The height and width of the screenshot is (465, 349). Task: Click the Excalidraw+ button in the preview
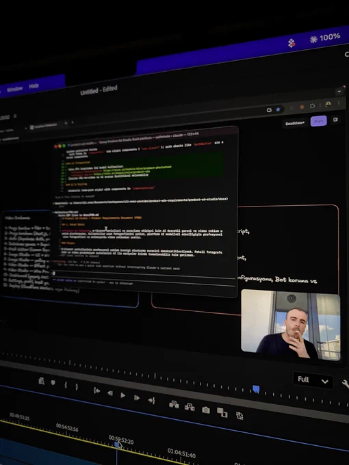pos(295,123)
